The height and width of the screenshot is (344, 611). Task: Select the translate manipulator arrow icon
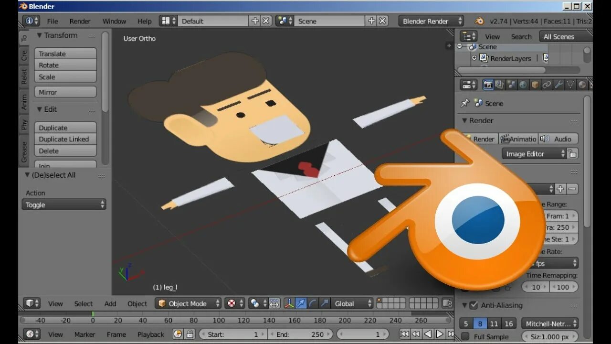click(301, 303)
